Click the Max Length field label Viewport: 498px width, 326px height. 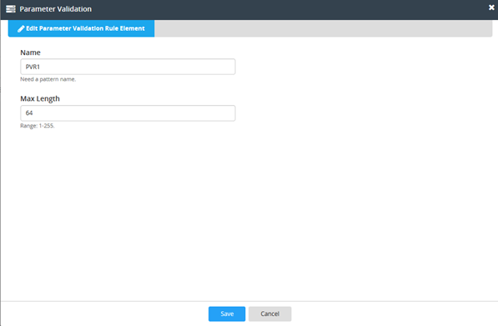click(x=40, y=98)
